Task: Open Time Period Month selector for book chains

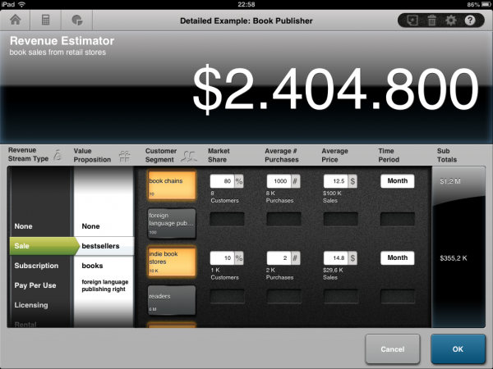Action: [x=397, y=181]
